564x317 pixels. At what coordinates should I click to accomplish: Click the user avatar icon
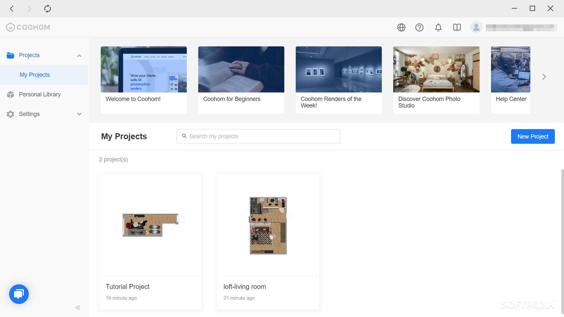tap(476, 27)
